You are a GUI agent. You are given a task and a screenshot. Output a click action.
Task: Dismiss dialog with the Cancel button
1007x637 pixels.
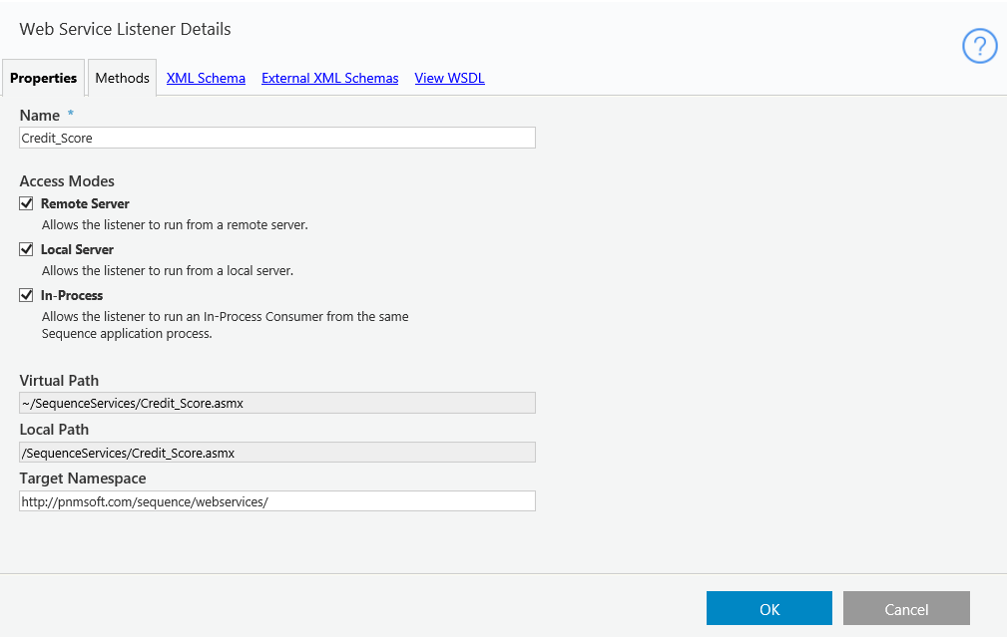click(x=906, y=608)
